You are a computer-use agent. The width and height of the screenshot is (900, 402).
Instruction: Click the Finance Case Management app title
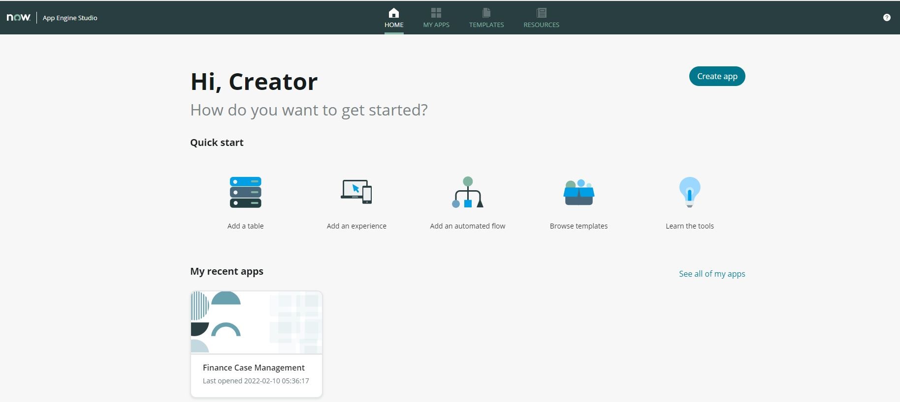pos(254,368)
